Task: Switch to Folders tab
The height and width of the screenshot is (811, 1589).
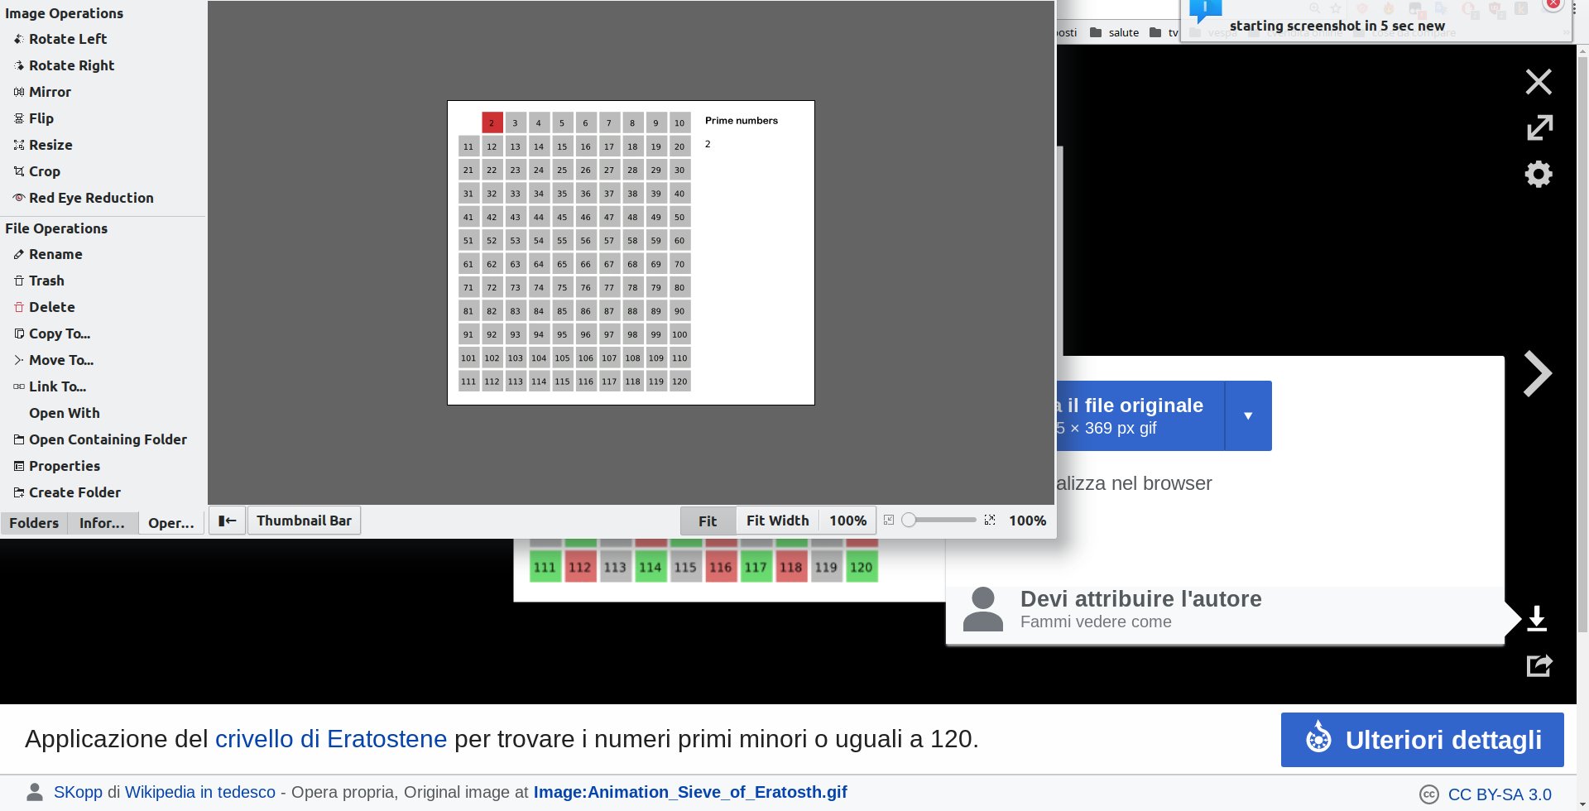Action: pyautogui.click(x=34, y=523)
